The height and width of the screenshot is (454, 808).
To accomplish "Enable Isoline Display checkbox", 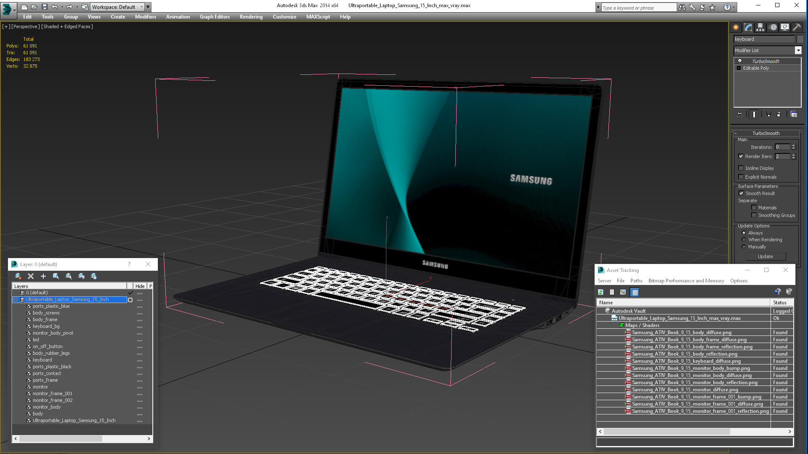I will (741, 168).
